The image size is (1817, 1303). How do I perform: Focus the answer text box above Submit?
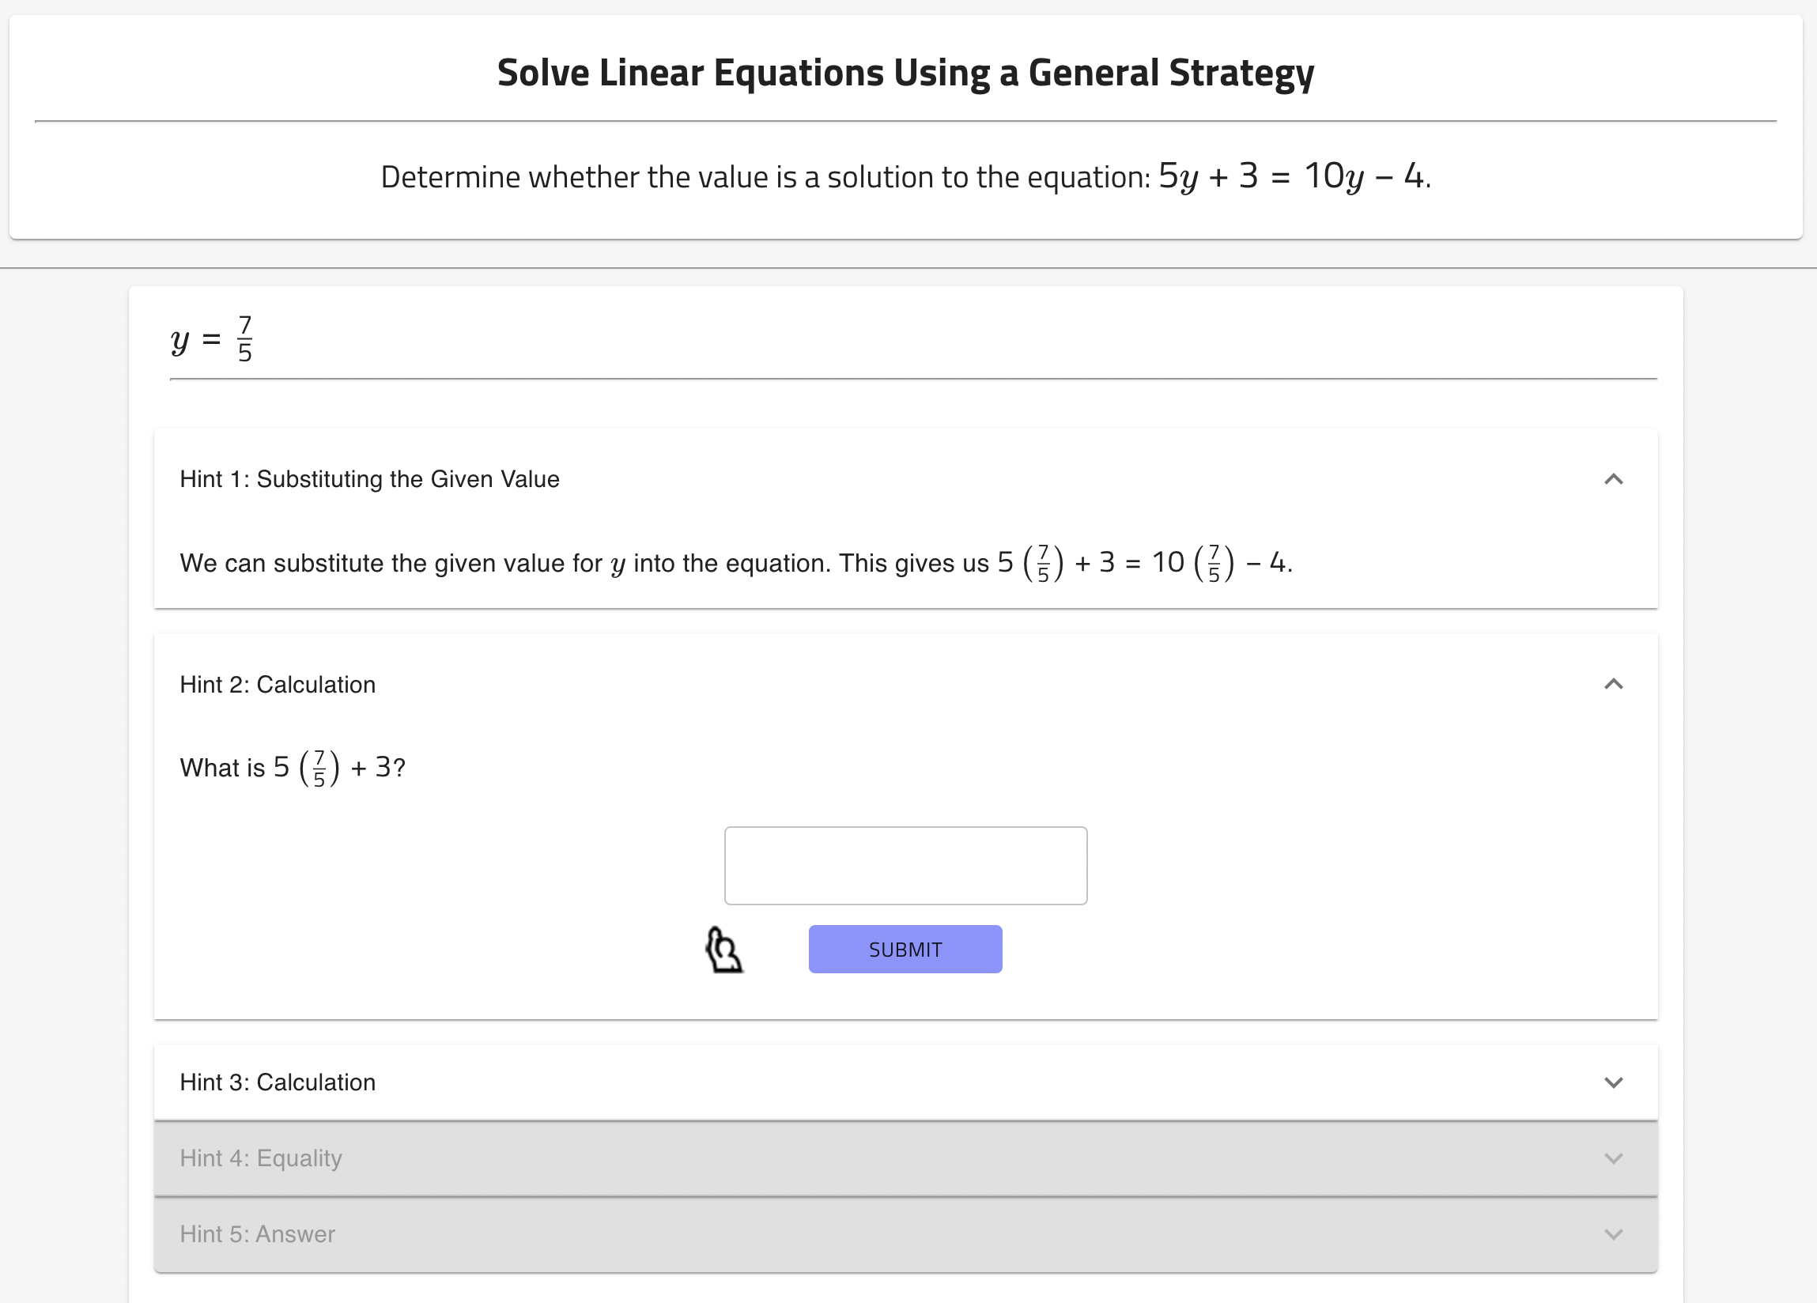click(x=905, y=866)
